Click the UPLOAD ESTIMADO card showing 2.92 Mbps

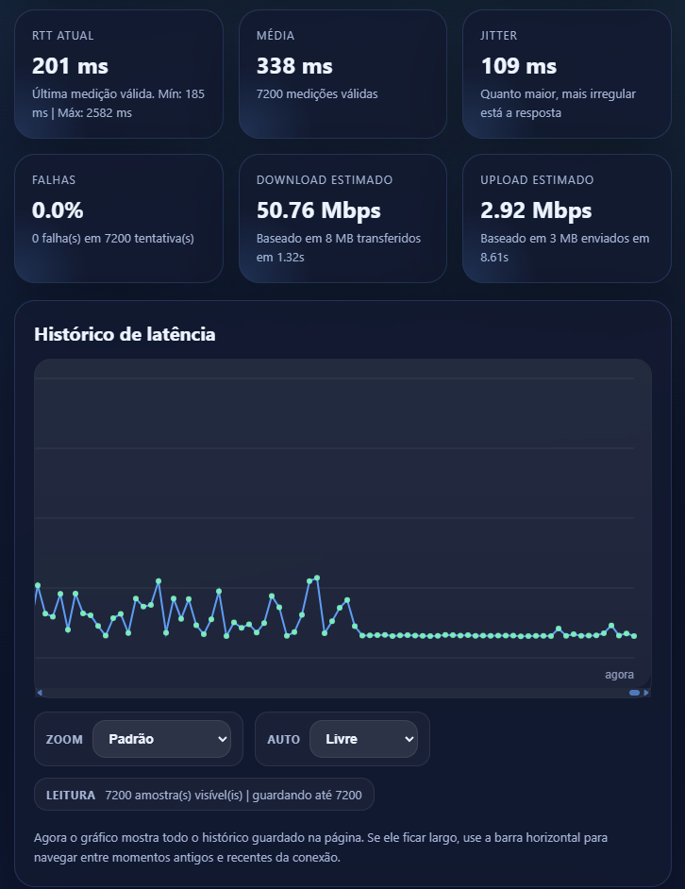point(566,218)
